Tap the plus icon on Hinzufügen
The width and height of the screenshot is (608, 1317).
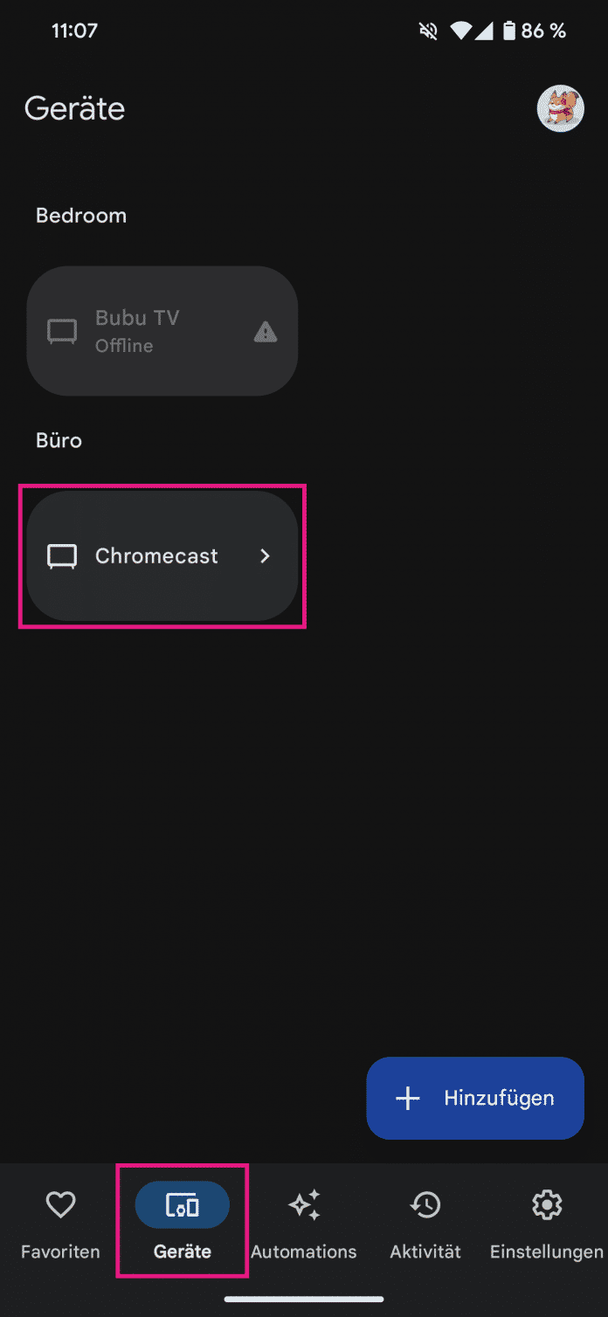(408, 1098)
